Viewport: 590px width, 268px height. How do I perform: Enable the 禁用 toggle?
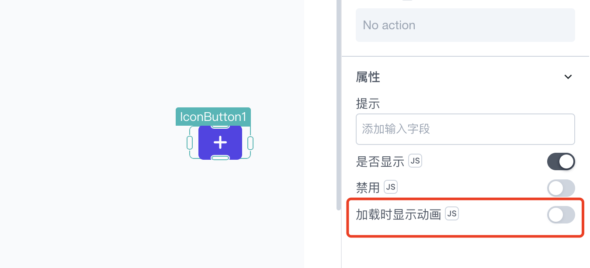[x=561, y=188]
